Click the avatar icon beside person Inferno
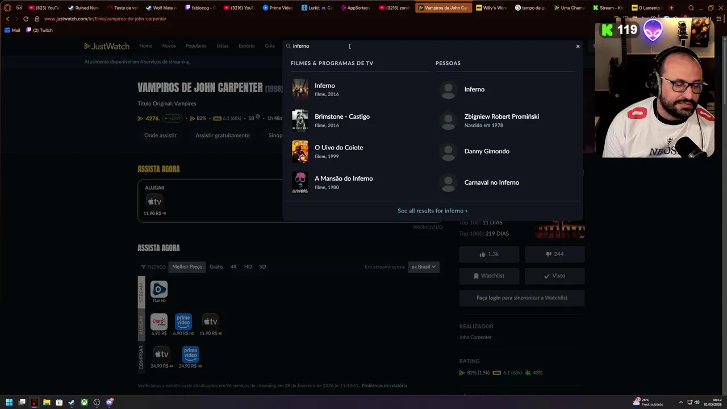Image resolution: width=727 pixels, height=409 pixels. pyautogui.click(x=448, y=90)
